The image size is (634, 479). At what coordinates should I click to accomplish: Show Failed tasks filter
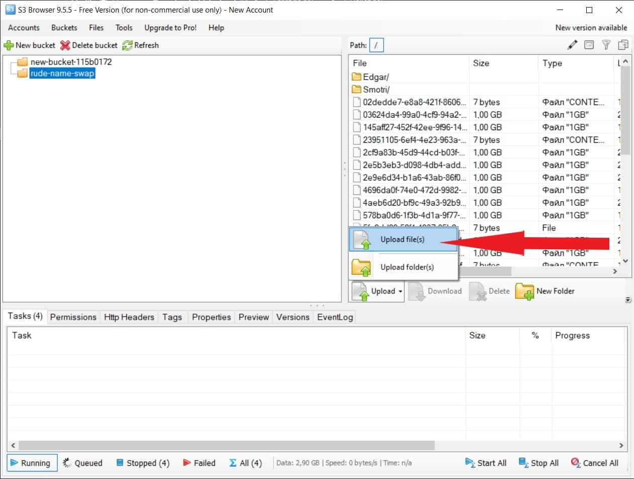(199, 463)
